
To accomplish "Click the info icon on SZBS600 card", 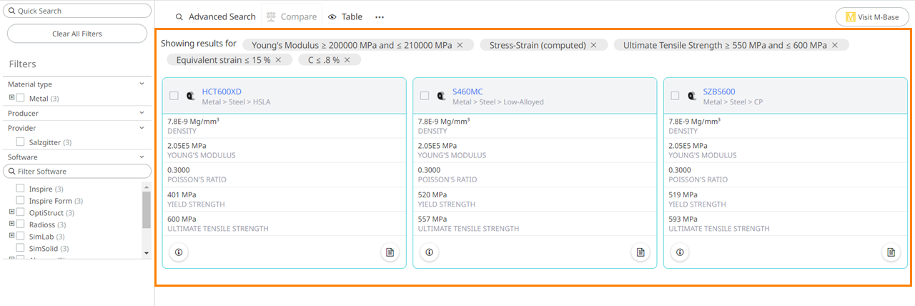I will [x=680, y=252].
